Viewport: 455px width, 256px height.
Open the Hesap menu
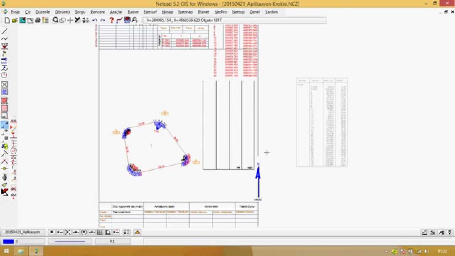[x=167, y=12]
